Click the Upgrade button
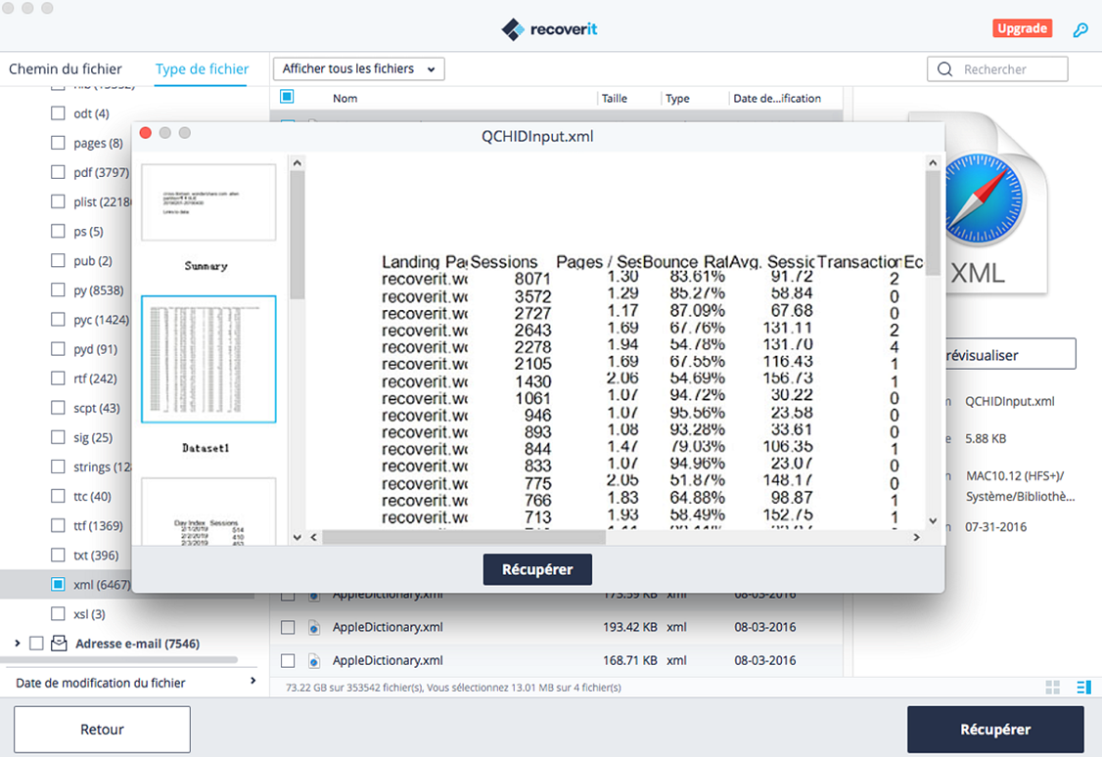Viewport: 1102px width, 757px height. pos(1023,28)
